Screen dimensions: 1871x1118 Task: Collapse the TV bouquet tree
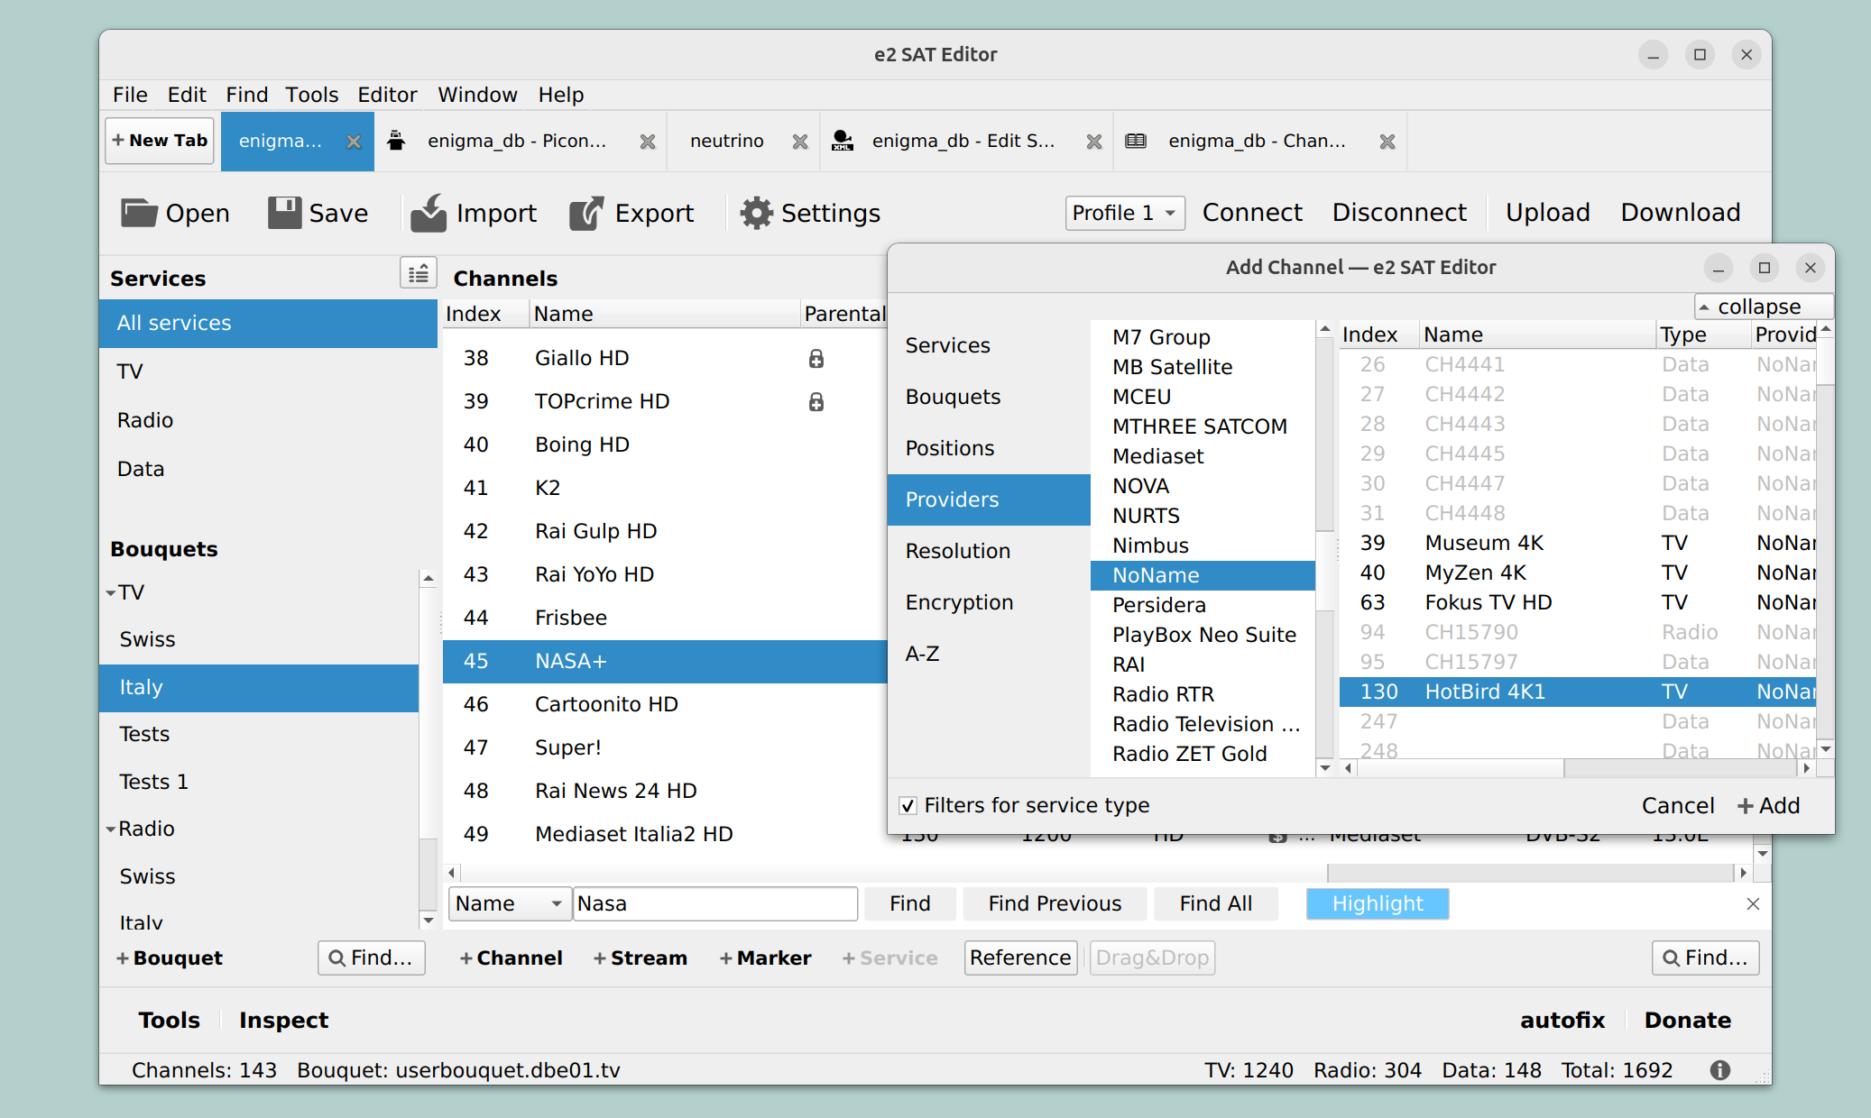(110, 592)
